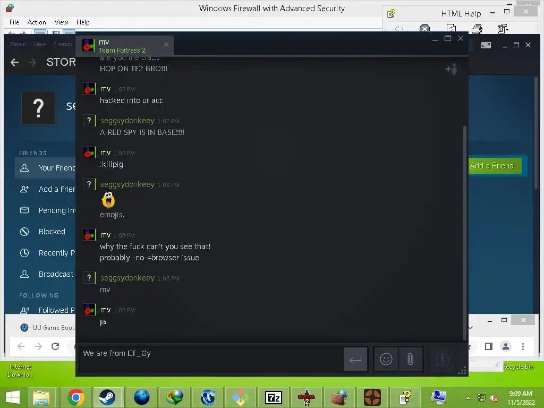Click the dimmed voice chat microphone button

coord(443,360)
